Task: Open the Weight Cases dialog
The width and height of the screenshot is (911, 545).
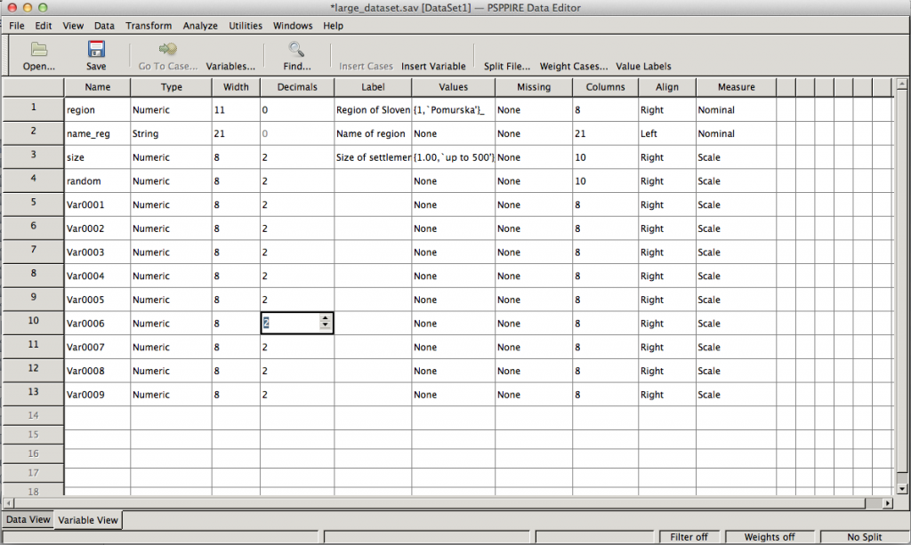Action: click(574, 66)
